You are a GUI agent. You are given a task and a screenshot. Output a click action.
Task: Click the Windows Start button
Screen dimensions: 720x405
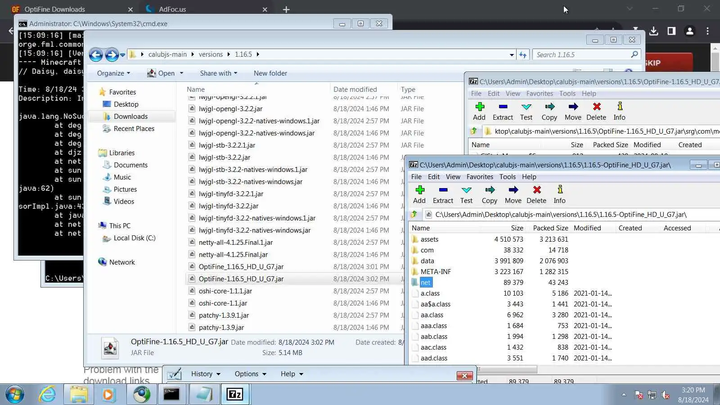pos(15,395)
